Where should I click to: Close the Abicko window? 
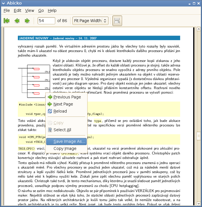tap(199, 3)
